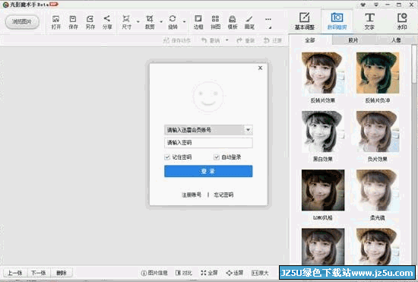418x282 pixels.
Task: Select the 裁剪 crop tool
Action: (x=150, y=22)
